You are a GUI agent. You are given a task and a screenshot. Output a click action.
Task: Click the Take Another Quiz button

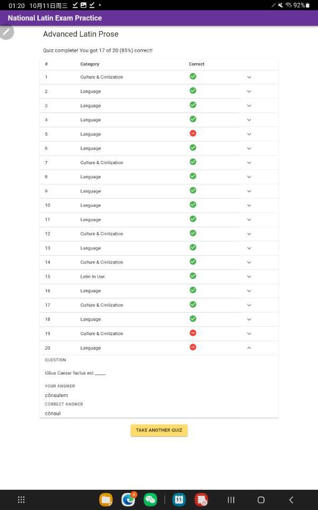[159, 430]
